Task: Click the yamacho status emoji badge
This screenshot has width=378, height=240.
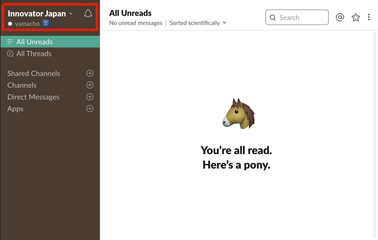Action: click(x=46, y=23)
